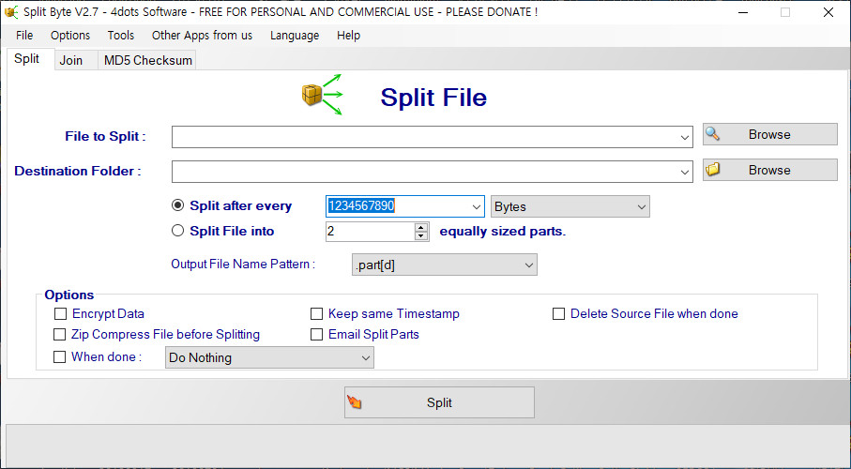Open the Output File Name Pattern dropdown
851x469 pixels.
[445, 265]
